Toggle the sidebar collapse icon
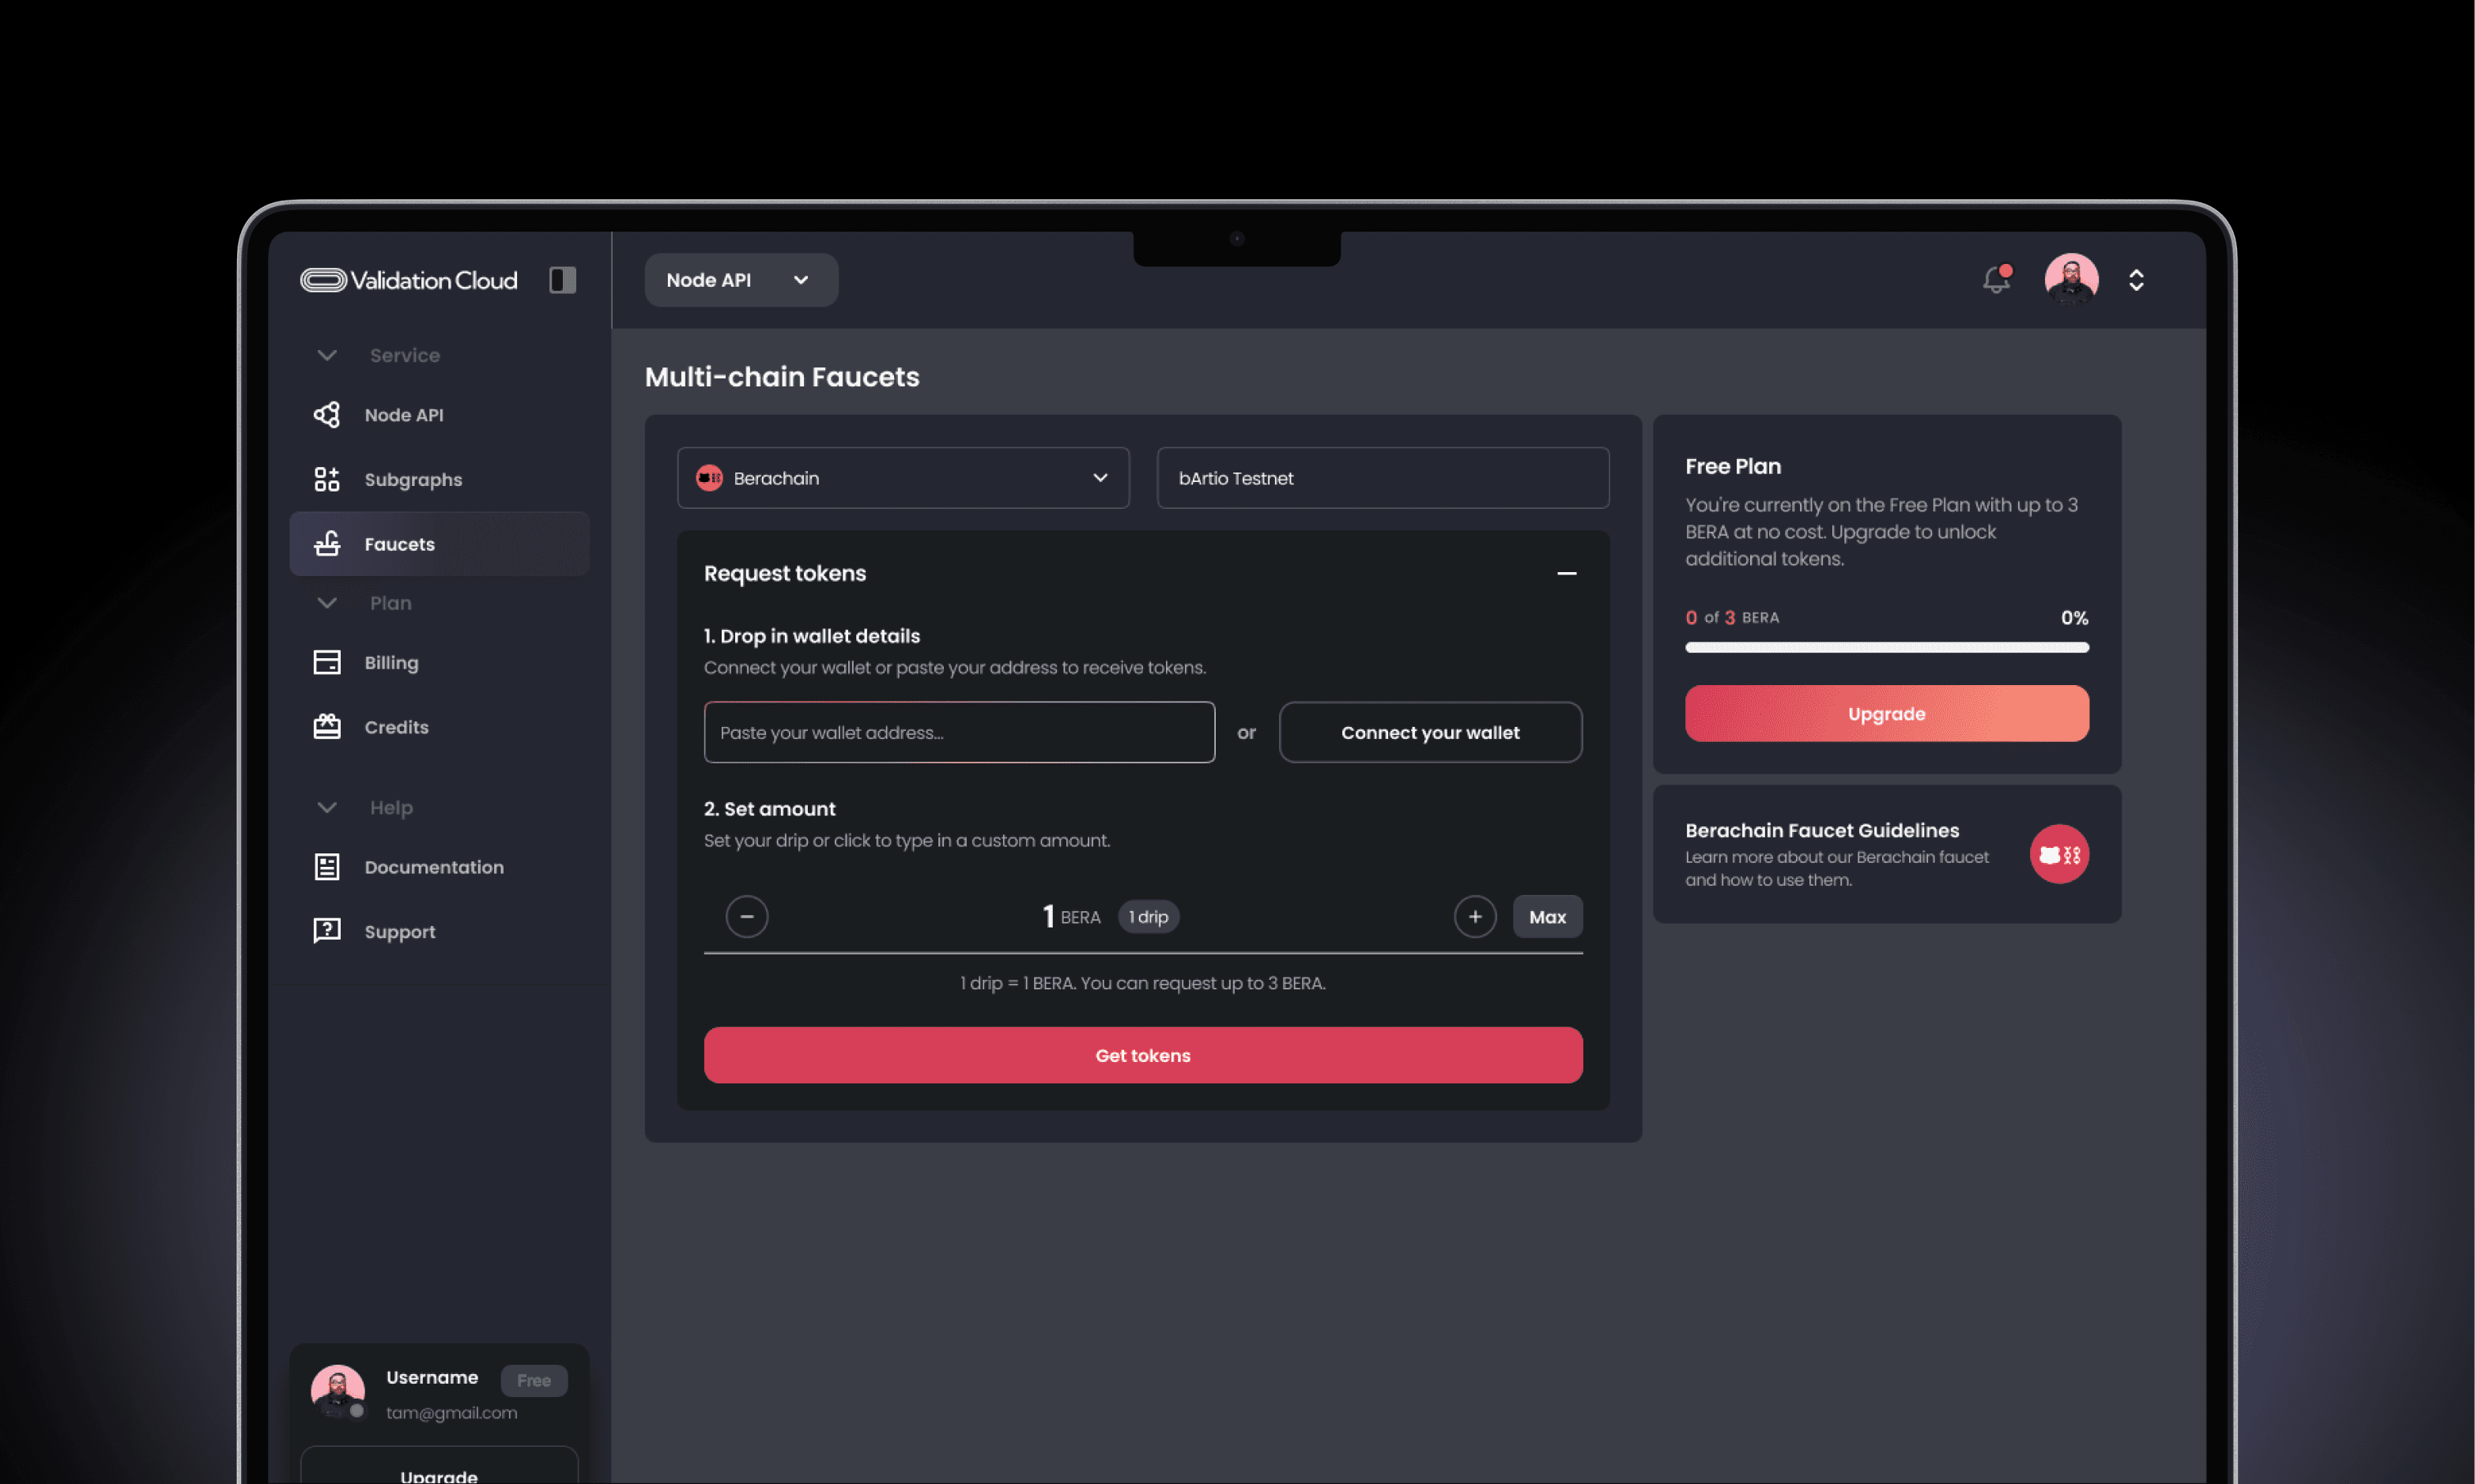Screen dimensions: 2475x1484 tap(562, 280)
